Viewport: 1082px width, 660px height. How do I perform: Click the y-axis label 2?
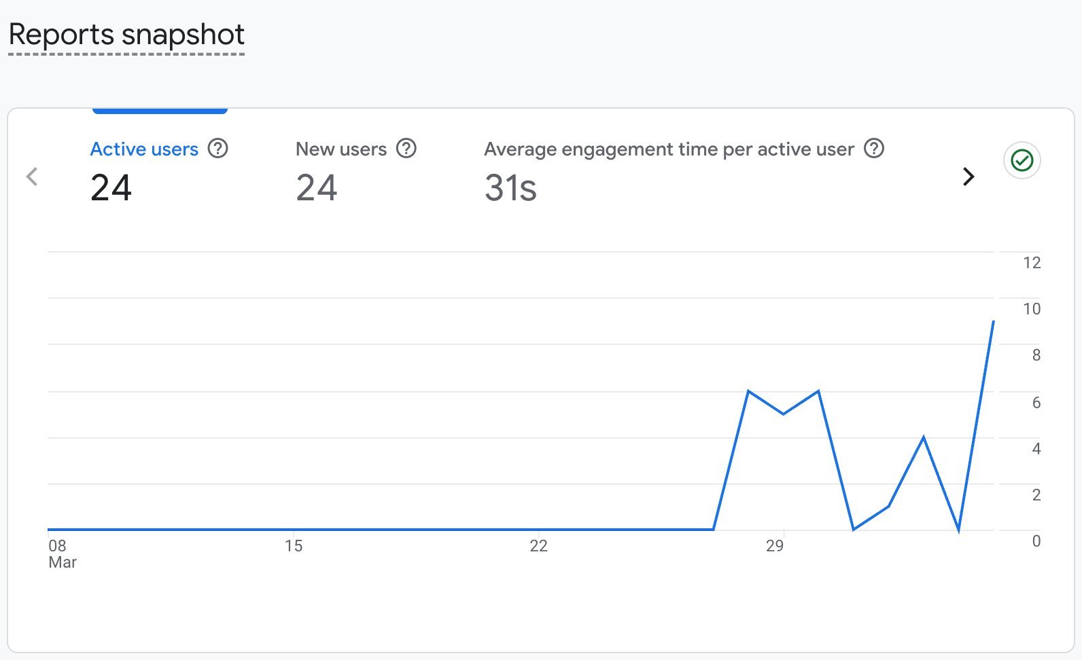pyautogui.click(x=1036, y=495)
